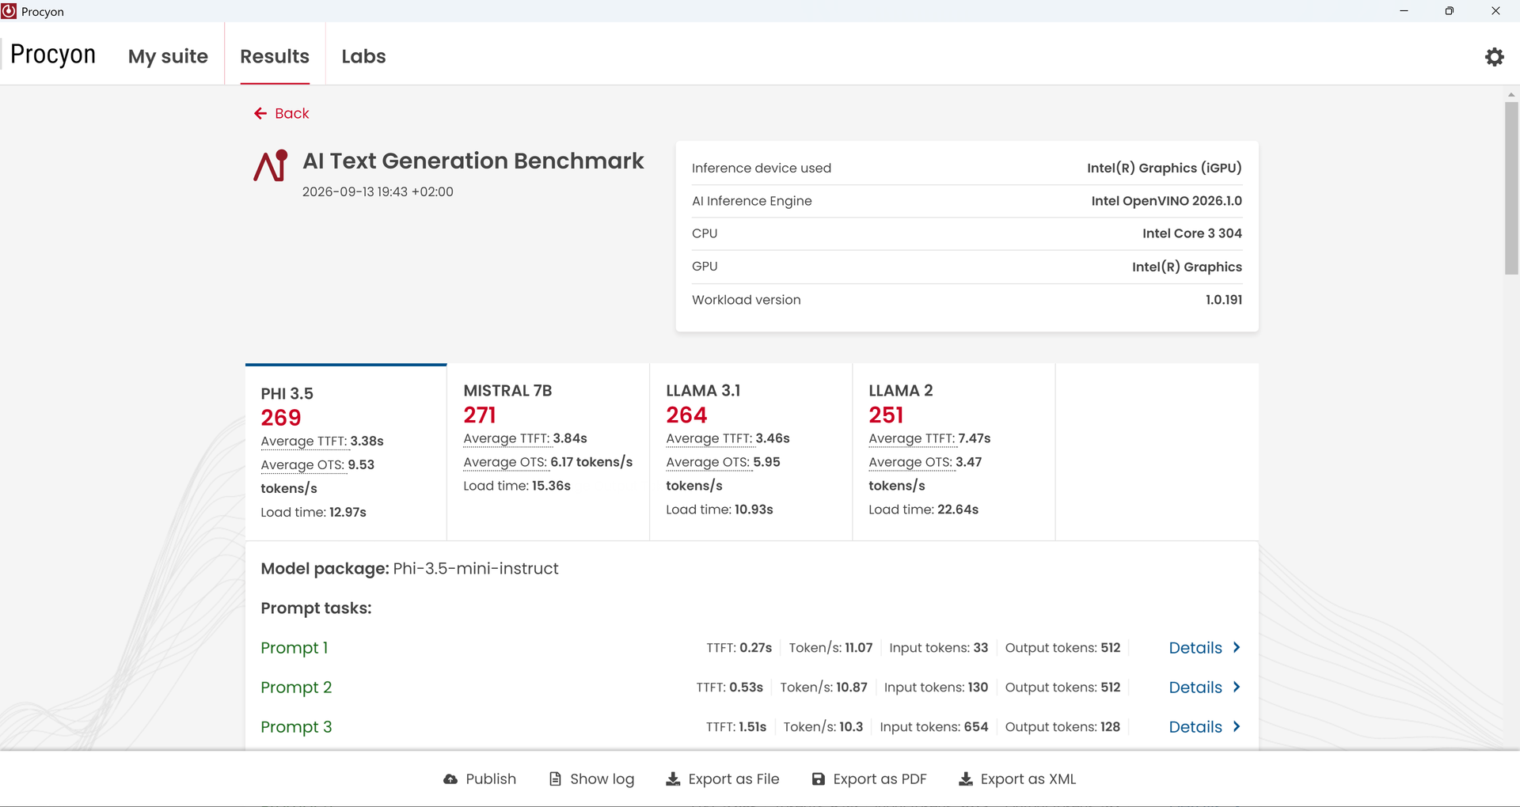
Task: Expand Prompt 1 details chevron
Action: tap(1237, 647)
